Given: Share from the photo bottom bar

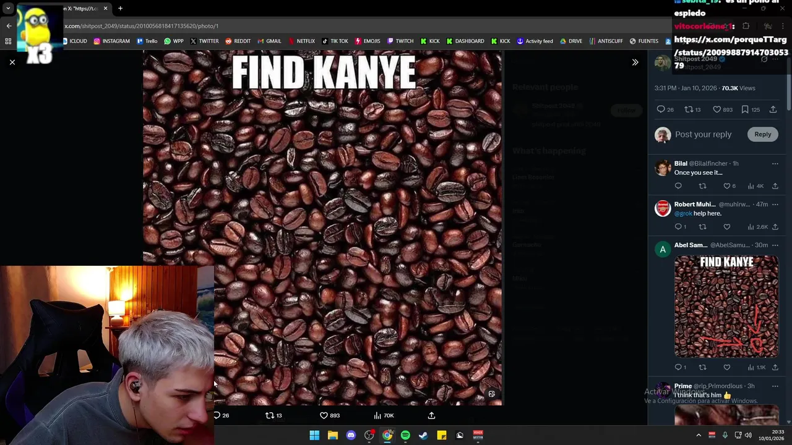Looking at the screenshot, I should [x=431, y=415].
